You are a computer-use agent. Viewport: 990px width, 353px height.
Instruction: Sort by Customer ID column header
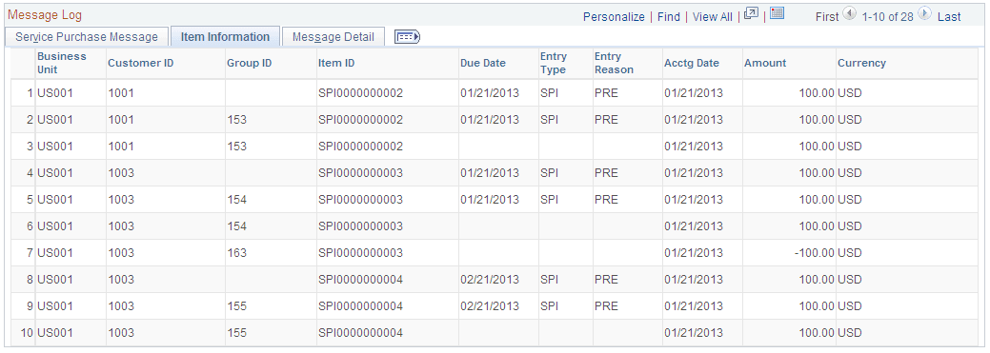141,63
